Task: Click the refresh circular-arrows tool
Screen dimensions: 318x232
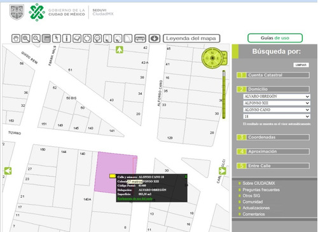Action: [x=87, y=39]
